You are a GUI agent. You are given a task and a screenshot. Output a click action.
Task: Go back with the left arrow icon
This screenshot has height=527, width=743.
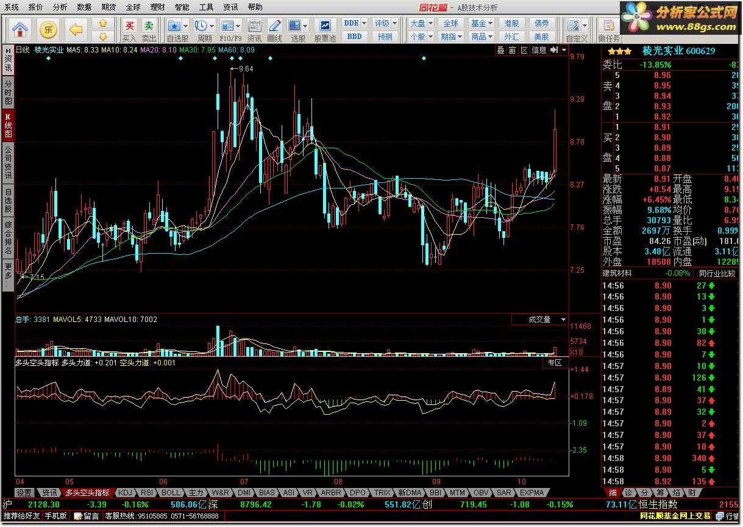(76, 29)
